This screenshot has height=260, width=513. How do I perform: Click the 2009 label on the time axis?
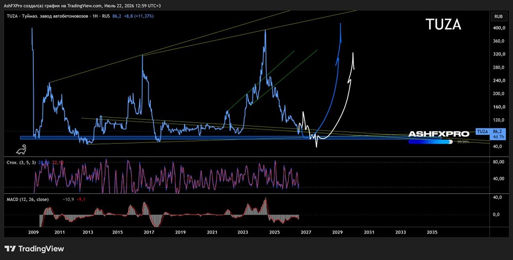[34, 232]
